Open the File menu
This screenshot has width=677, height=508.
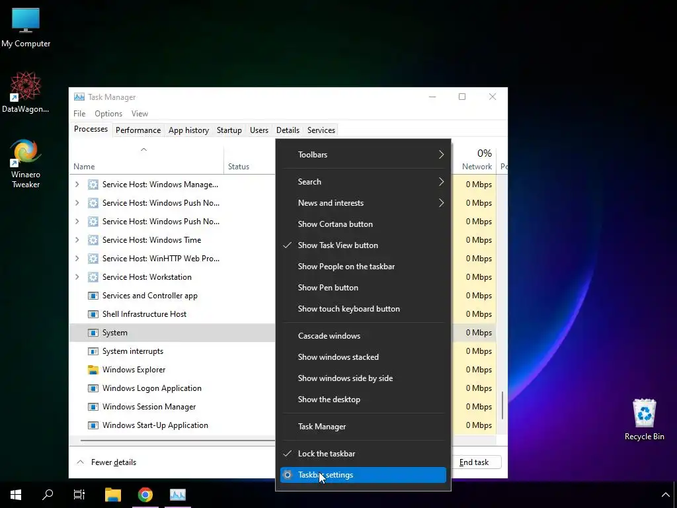point(79,114)
